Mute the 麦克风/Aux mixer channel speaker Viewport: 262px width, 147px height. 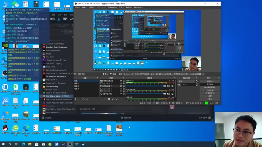(168, 86)
